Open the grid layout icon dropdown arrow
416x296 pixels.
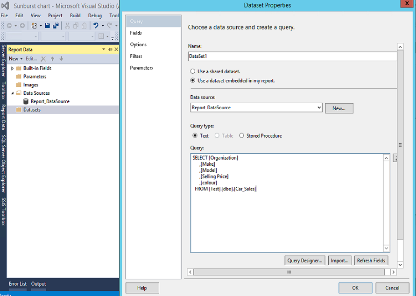tap(107, 36)
